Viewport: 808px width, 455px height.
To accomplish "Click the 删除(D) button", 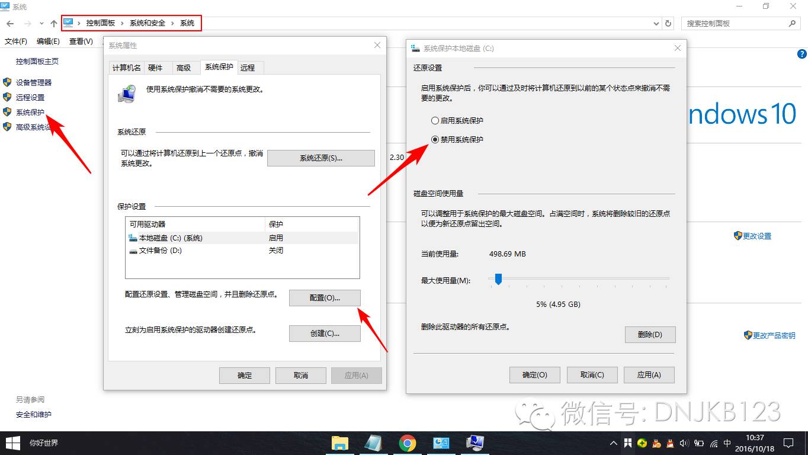I will (x=650, y=335).
